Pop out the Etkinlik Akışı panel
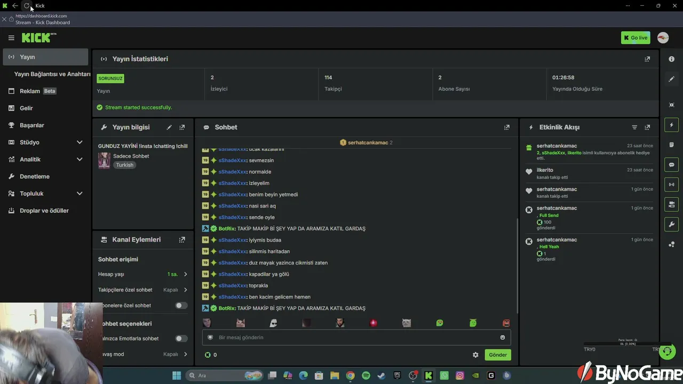683x384 pixels. point(647,127)
